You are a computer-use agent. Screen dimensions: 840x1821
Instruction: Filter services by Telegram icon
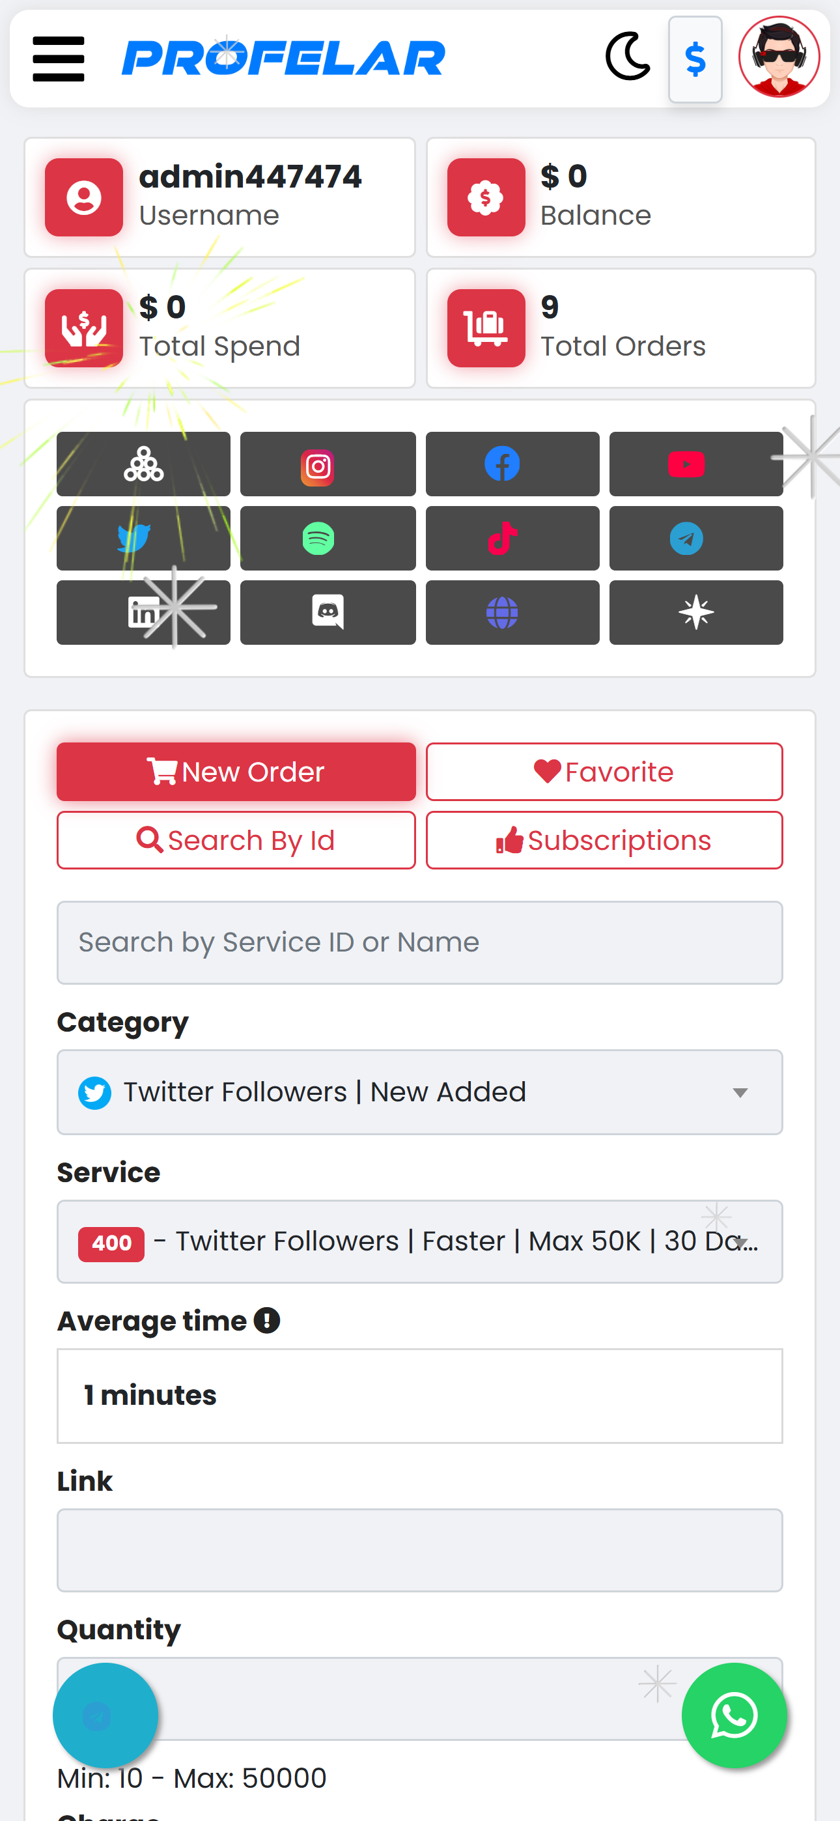tap(695, 539)
